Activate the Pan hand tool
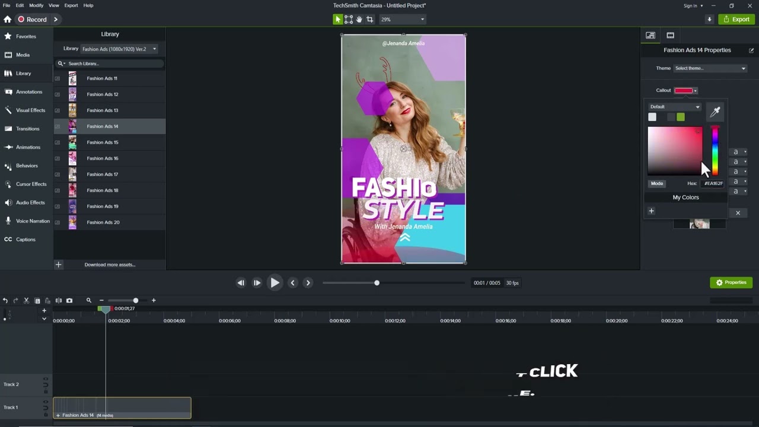Viewport: 759px width, 427px height. [359, 20]
